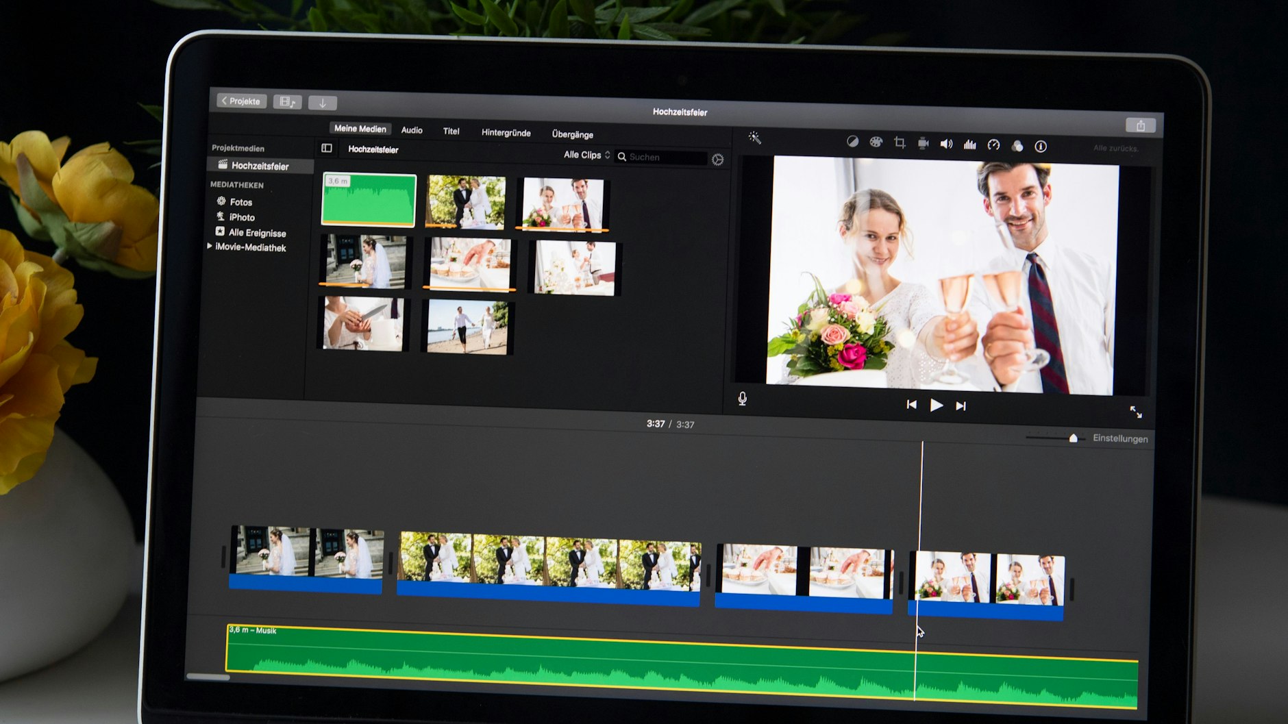Select the crop tool
This screenshot has height=724, width=1288.
[900, 142]
